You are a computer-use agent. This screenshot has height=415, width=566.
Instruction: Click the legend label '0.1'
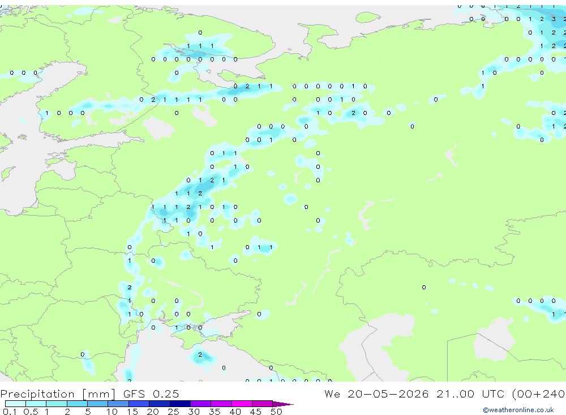click(10, 412)
